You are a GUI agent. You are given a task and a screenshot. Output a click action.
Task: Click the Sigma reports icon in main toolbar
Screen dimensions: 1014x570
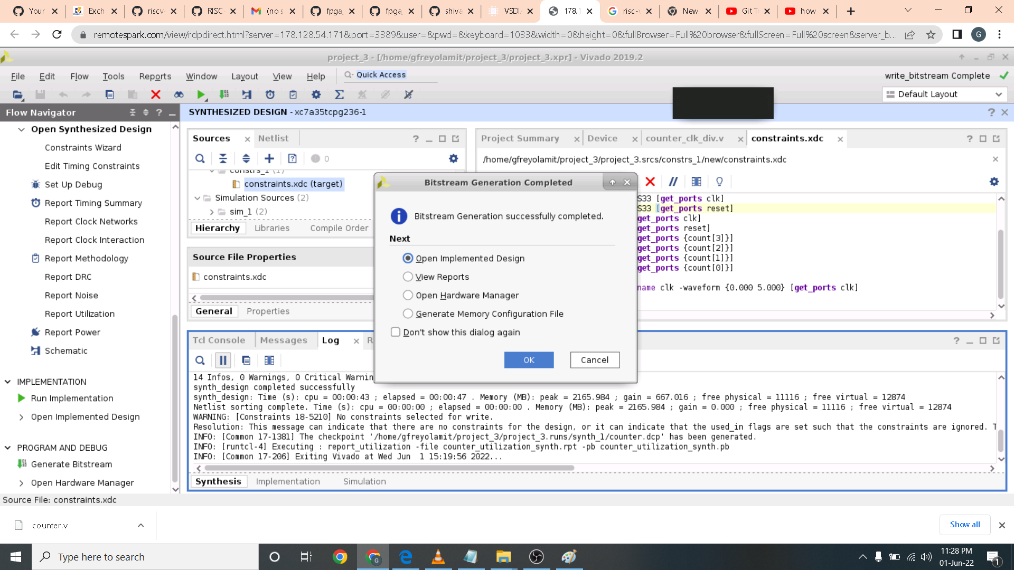point(339,94)
